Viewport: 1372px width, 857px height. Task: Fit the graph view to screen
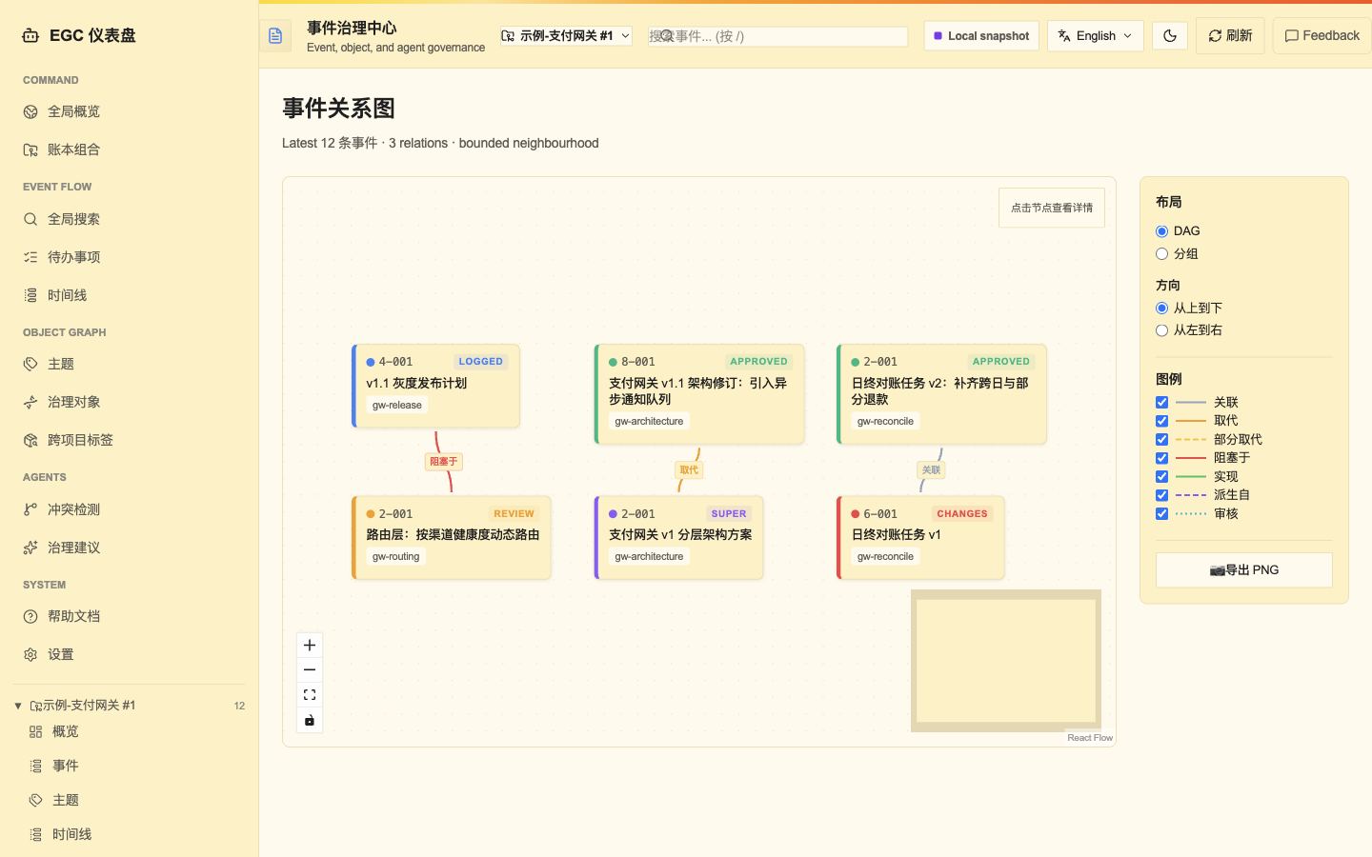tap(310, 695)
